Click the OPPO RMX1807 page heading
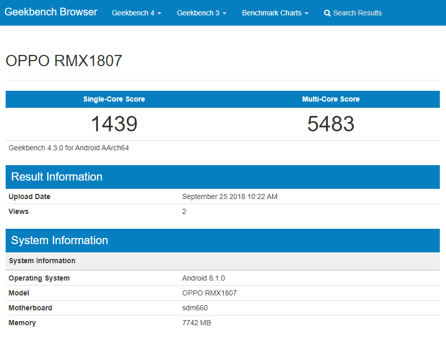446x337 pixels. 64,61
